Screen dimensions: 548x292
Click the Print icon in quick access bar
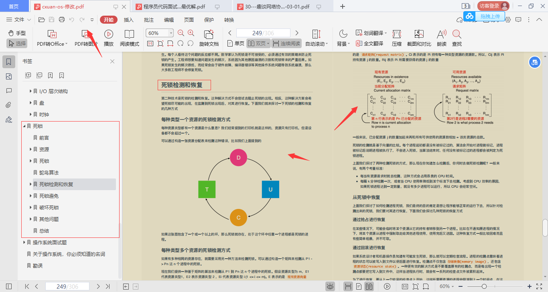tap(62, 20)
